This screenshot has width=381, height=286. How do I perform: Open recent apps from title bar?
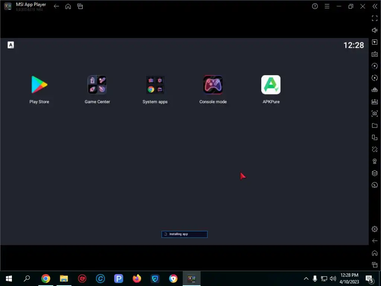click(x=80, y=6)
